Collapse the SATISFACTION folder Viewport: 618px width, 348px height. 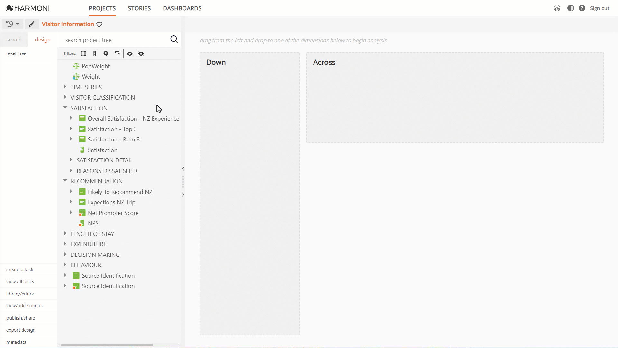coord(65,108)
